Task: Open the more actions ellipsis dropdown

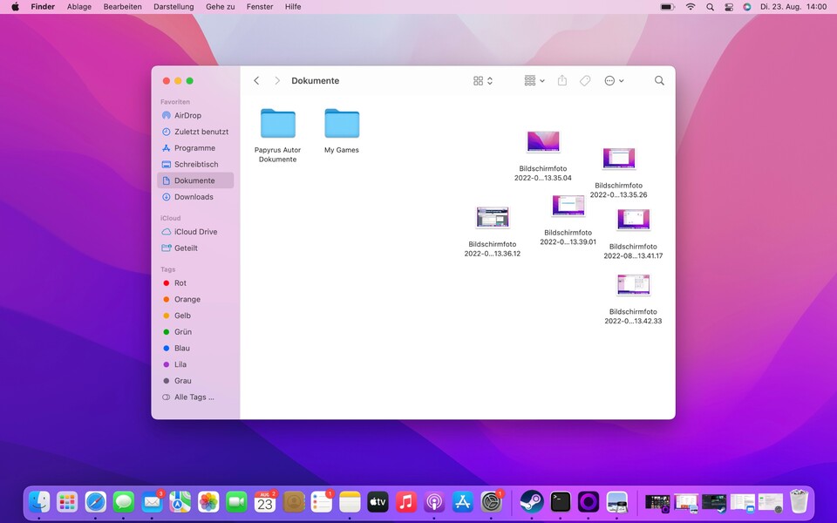Action: coord(614,80)
